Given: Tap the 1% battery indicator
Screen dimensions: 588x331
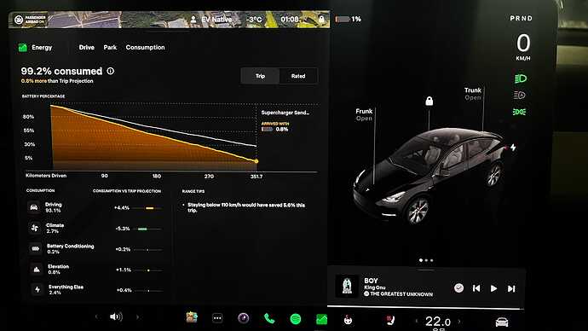Looking at the screenshot, I should coord(348,19).
